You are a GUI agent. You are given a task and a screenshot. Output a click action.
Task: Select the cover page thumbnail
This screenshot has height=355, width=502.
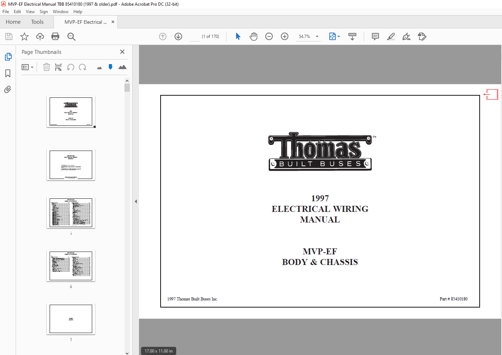tap(71, 112)
